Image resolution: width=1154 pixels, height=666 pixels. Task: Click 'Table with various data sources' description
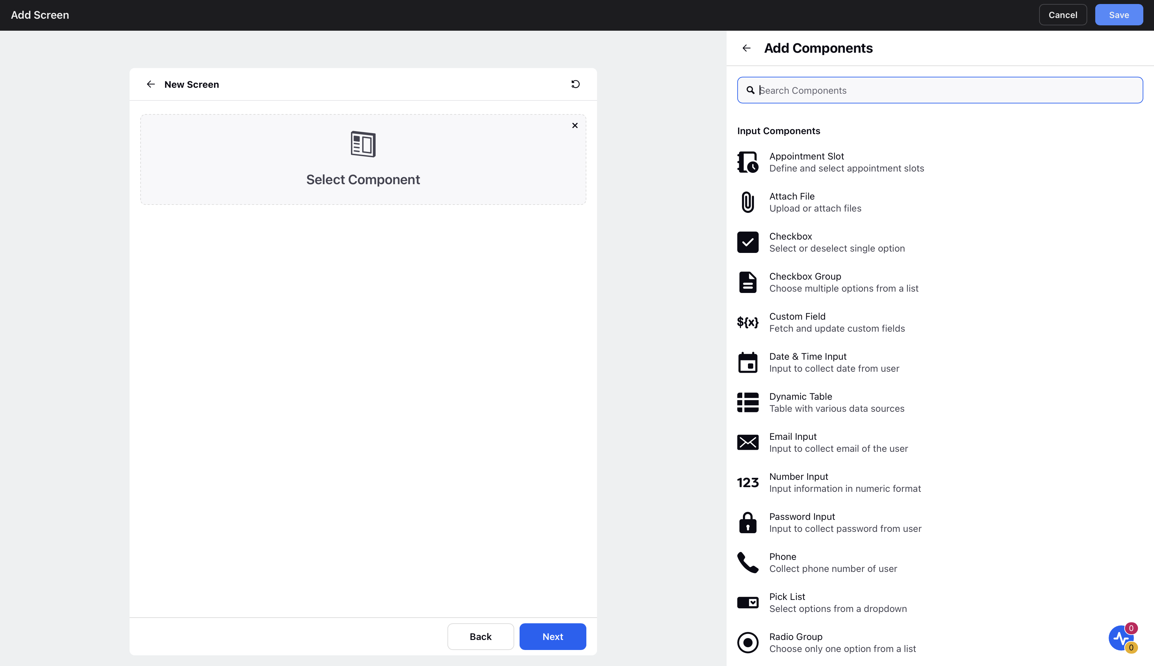click(x=836, y=408)
